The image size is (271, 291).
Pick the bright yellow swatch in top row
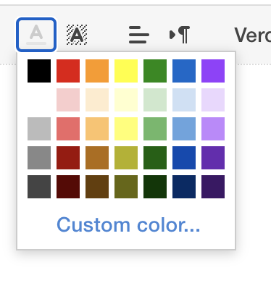coord(126,71)
